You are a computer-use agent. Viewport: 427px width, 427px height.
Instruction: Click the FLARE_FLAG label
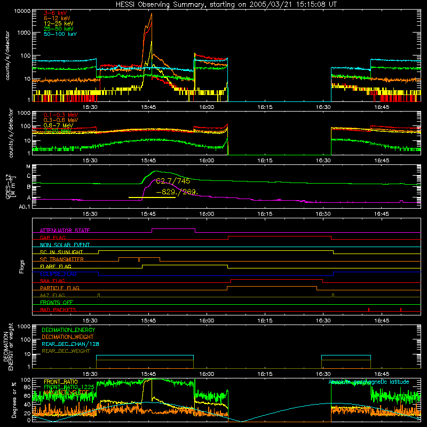tap(56, 266)
